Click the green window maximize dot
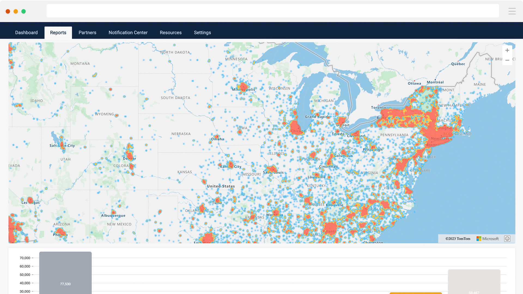Screen dimensions: 523x294 pos(24,11)
